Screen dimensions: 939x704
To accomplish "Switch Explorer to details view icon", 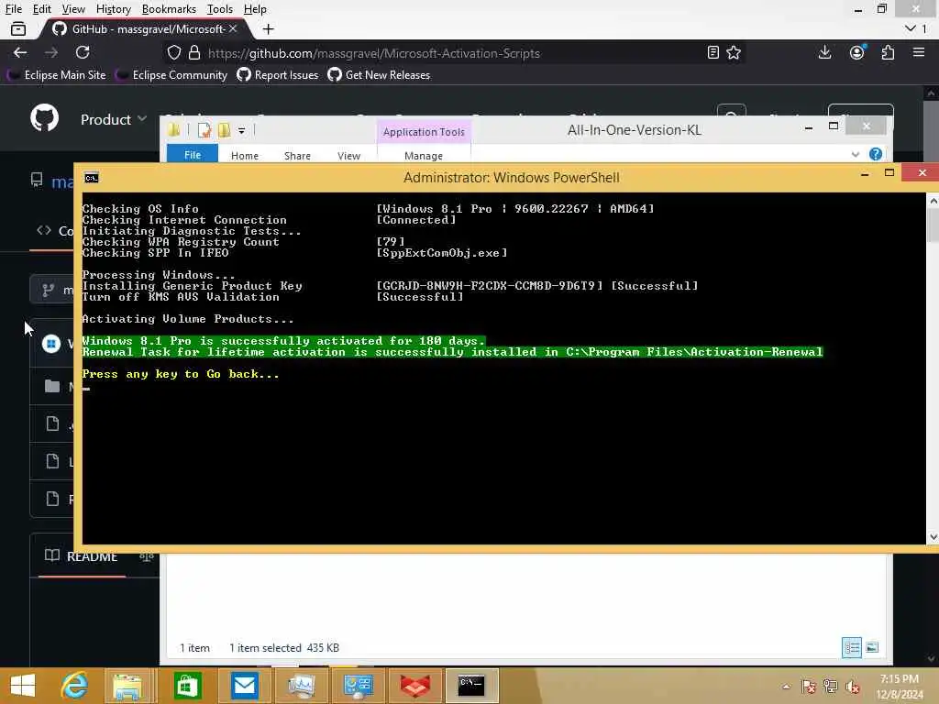I will coord(852,648).
